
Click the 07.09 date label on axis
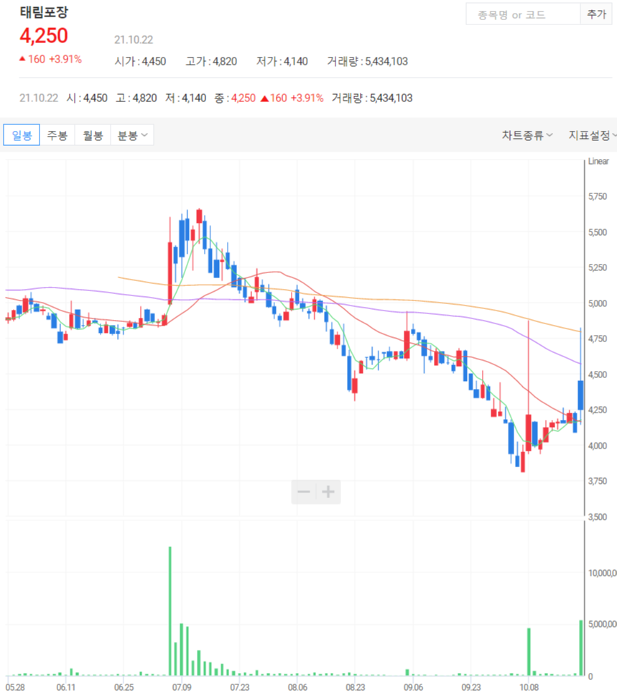click(182, 687)
